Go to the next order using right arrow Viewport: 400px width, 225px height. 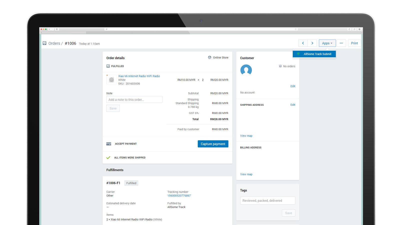click(312, 43)
